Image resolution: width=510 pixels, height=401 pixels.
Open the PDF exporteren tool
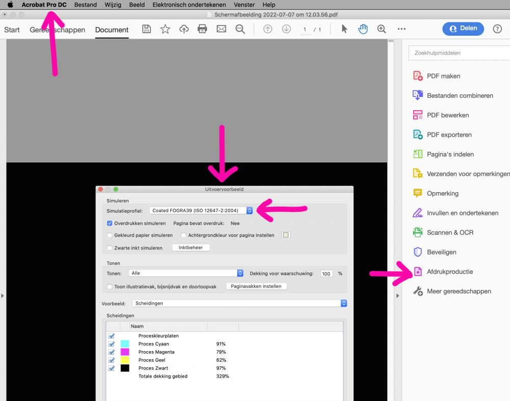click(442, 134)
